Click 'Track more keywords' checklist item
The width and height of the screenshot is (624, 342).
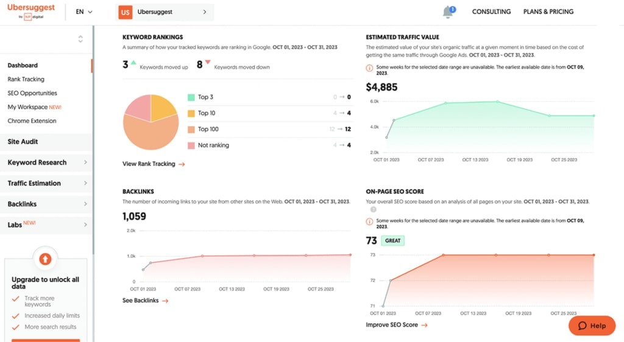(40, 301)
